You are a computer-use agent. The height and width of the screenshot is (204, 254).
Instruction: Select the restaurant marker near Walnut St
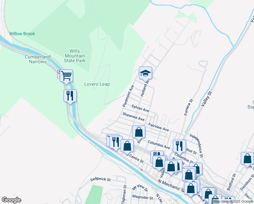(x=179, y=147)
